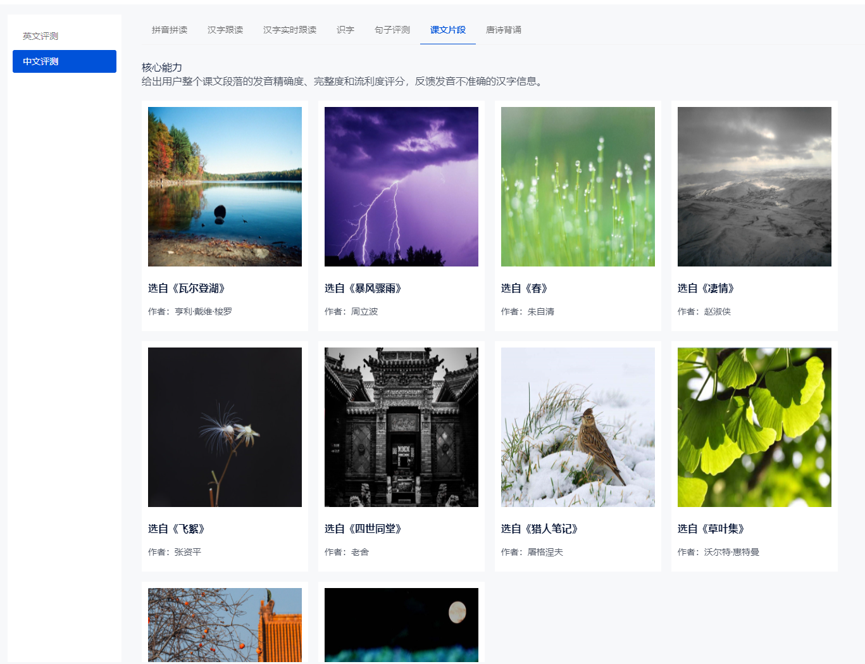Open the lake thumbnail for 瓦尔登湖
This screenshot has width=865, height=664.
[225, 187]
